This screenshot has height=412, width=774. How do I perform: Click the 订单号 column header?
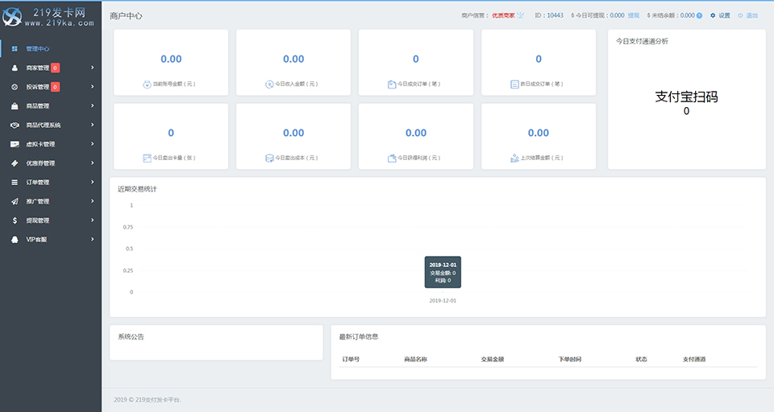click(x=351, y=359)
